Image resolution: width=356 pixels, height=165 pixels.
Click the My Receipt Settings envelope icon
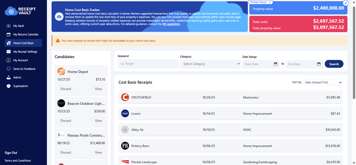9,52
